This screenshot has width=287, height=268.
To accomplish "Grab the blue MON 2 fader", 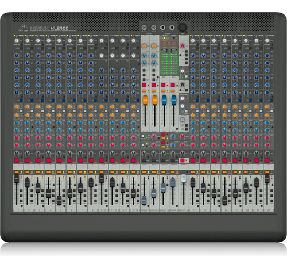I will (174, 100).
